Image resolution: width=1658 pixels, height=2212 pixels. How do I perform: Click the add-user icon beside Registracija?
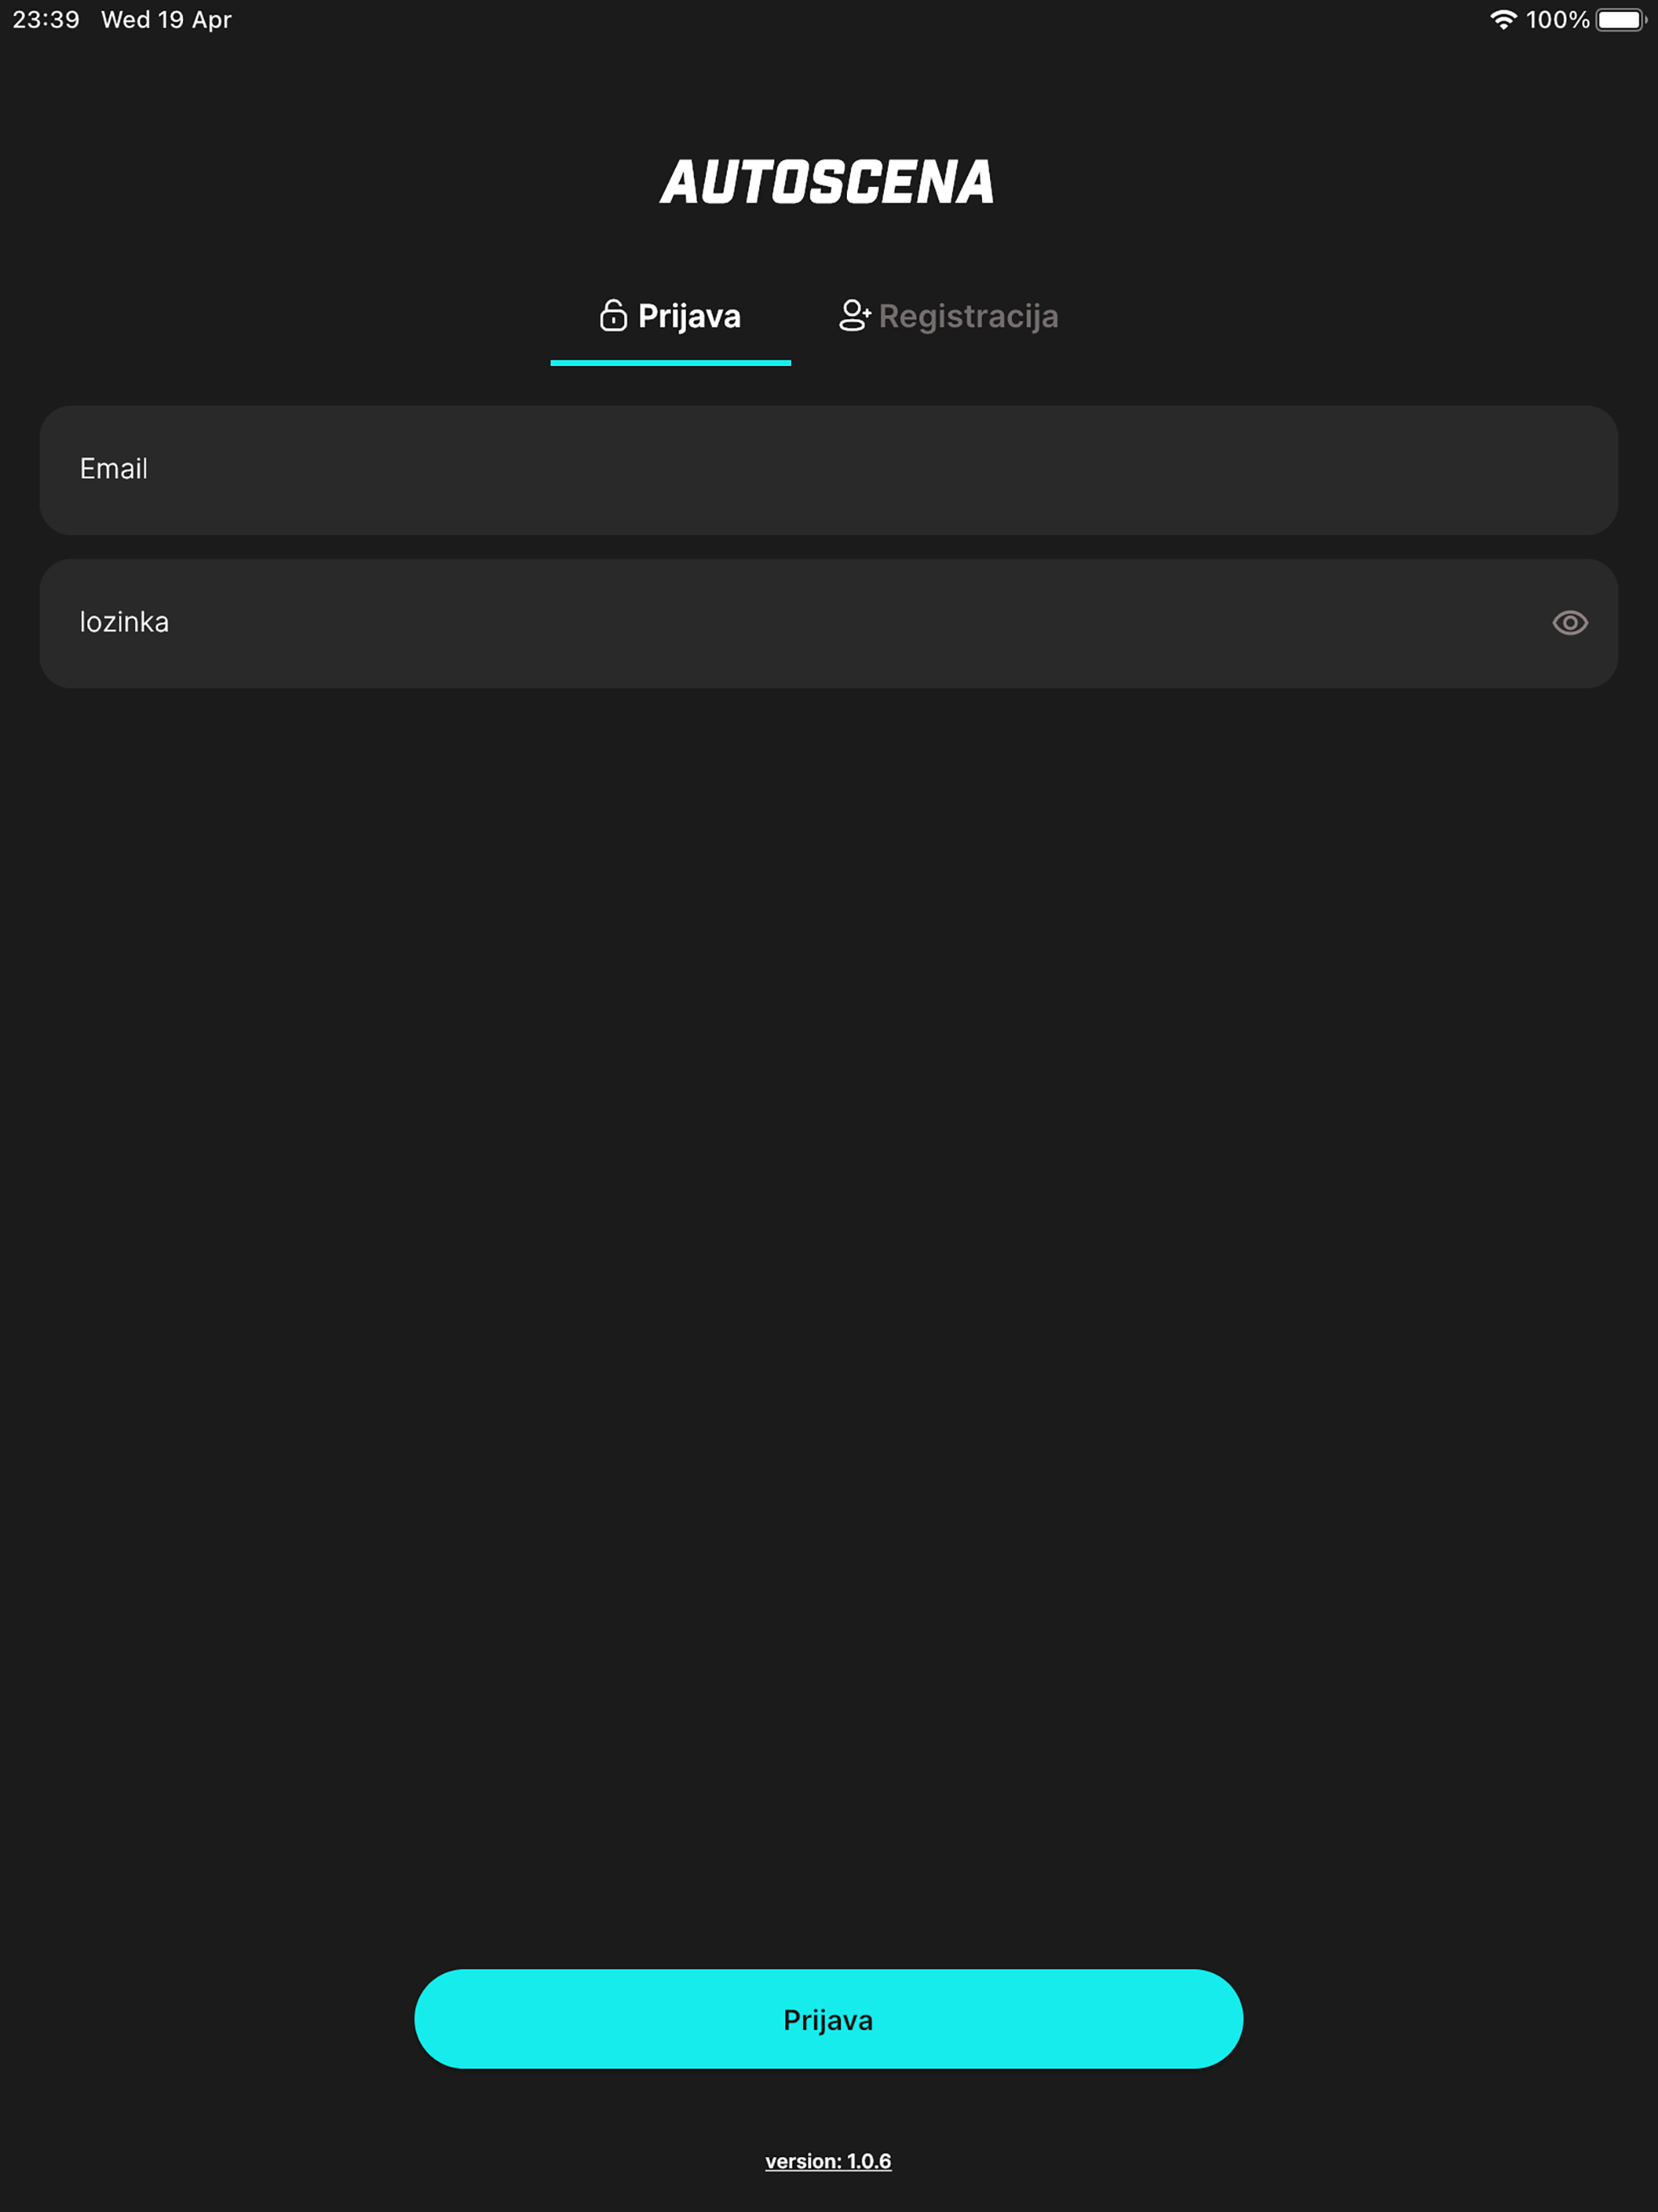click(855, 315)
